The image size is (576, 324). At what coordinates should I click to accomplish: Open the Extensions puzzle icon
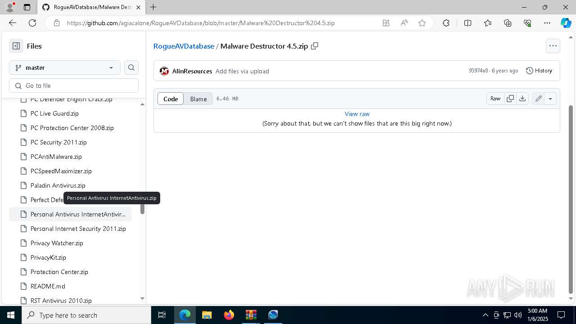point(446,23)
